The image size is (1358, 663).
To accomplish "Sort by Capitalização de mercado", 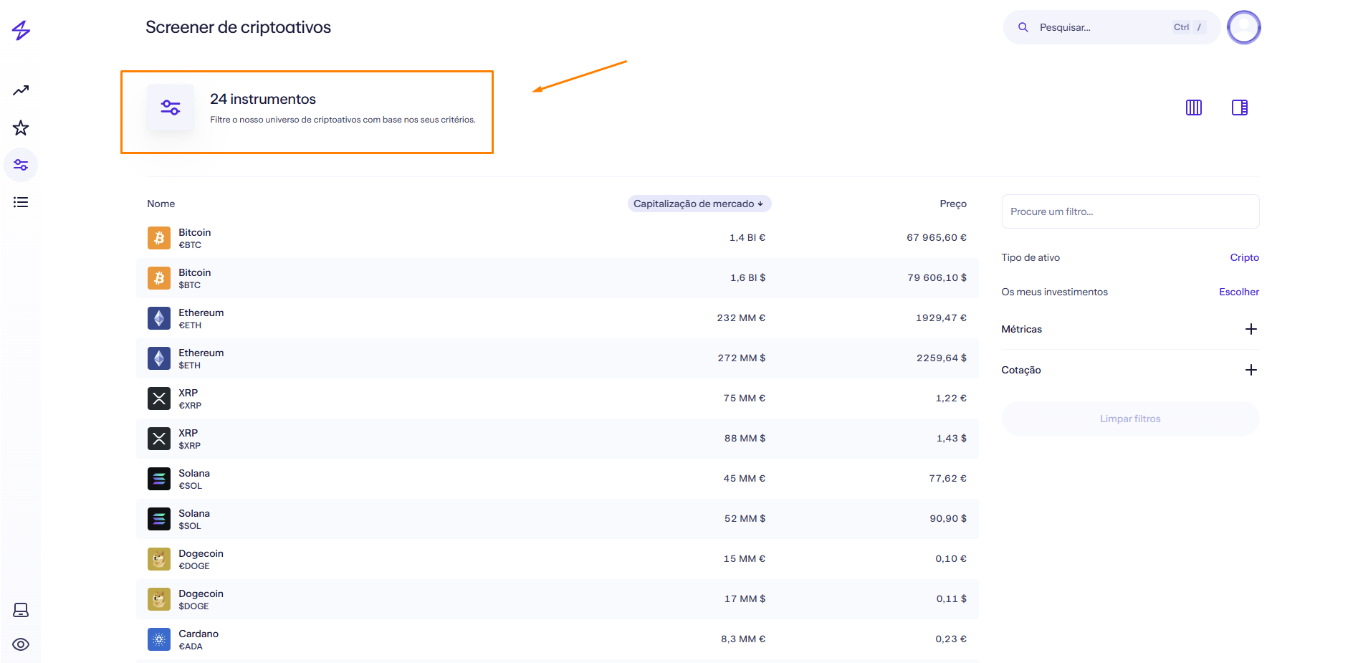I will pyautogui.click(x=699, y=204).
